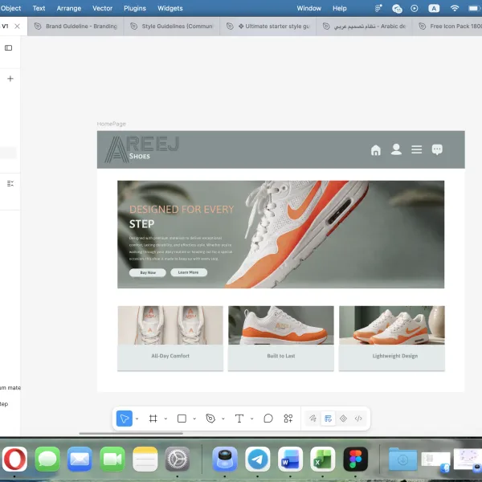Toggle the diamond mode icon in toolbar
The width and height of the screenshot is (482, 482).
[x=343, y=419]
